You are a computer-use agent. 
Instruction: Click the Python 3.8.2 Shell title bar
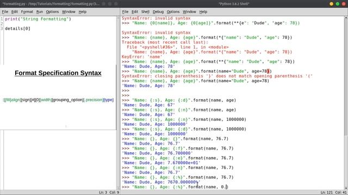click(x=234, y=4)
